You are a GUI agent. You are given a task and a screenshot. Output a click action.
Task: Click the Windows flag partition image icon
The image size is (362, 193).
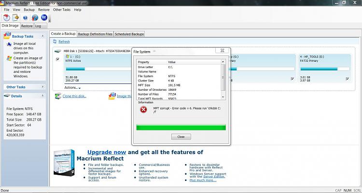pyautogui.click(x=9, y=58)
